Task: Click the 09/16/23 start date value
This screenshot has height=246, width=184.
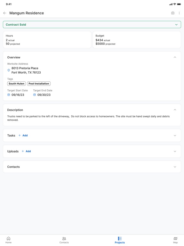Action: (18, 95)
